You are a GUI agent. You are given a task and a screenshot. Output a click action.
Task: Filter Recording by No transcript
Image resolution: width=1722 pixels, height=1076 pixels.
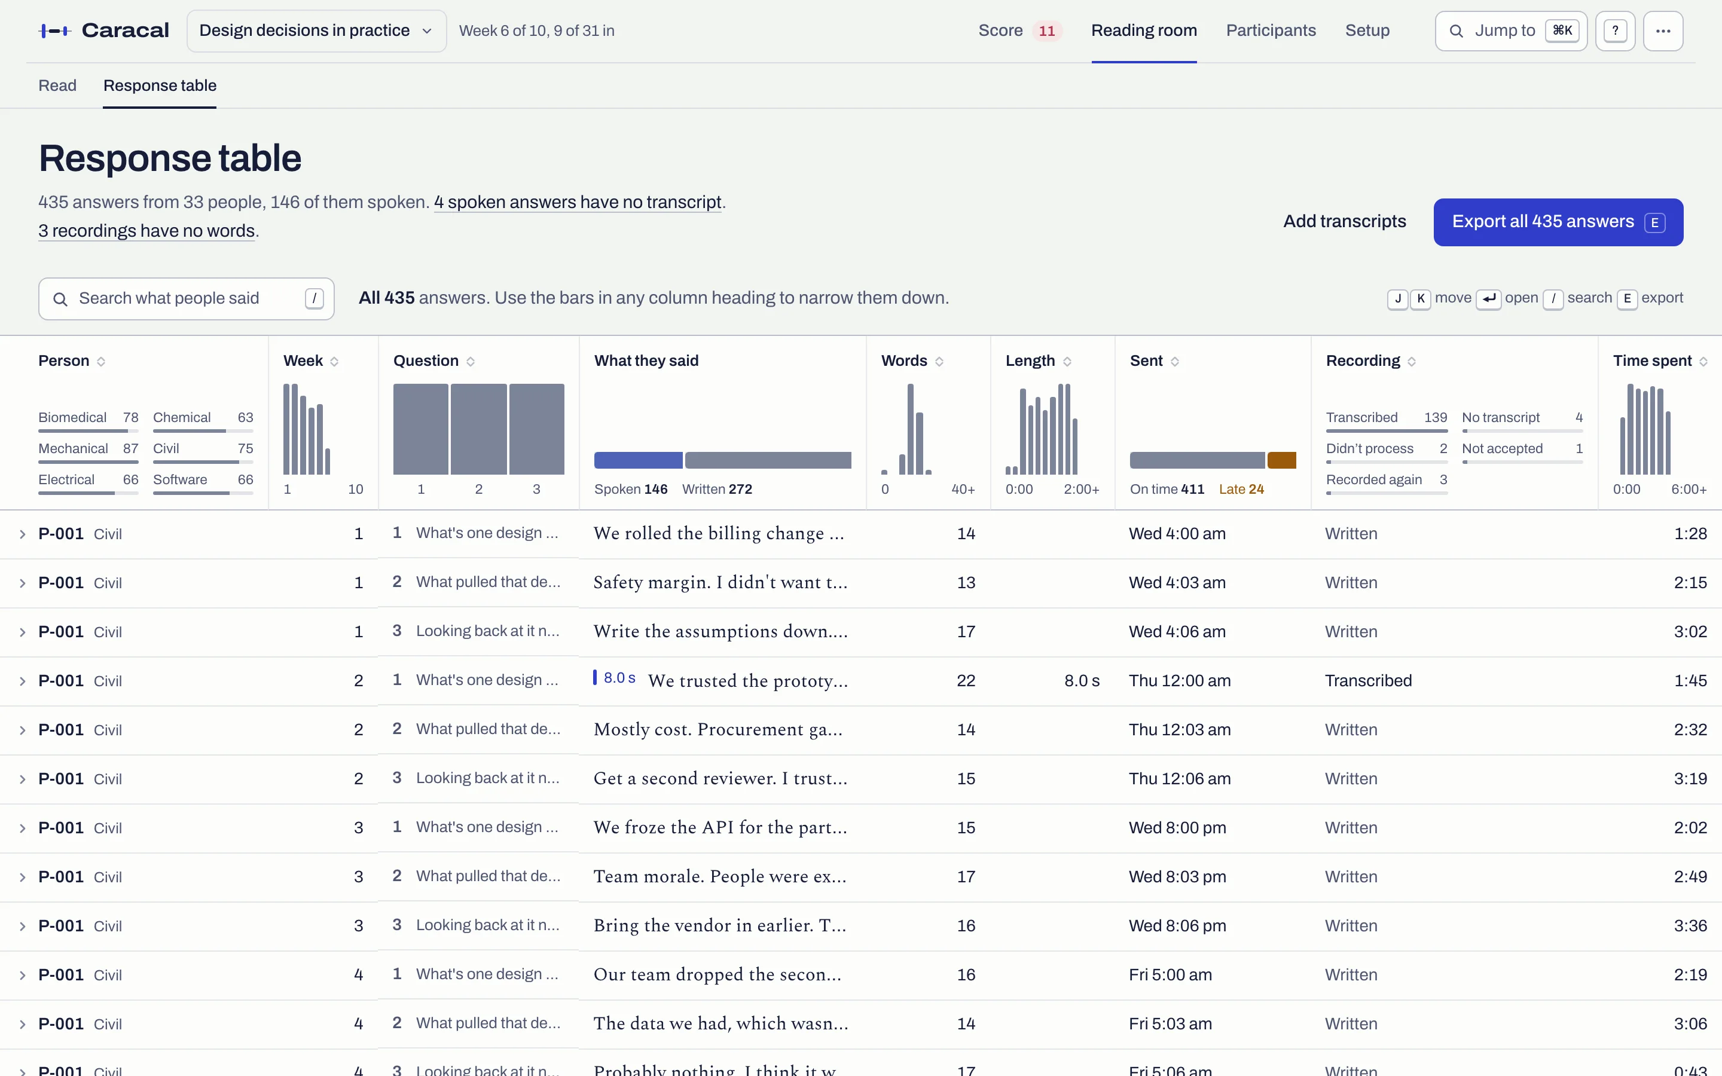coord(1522,421)
